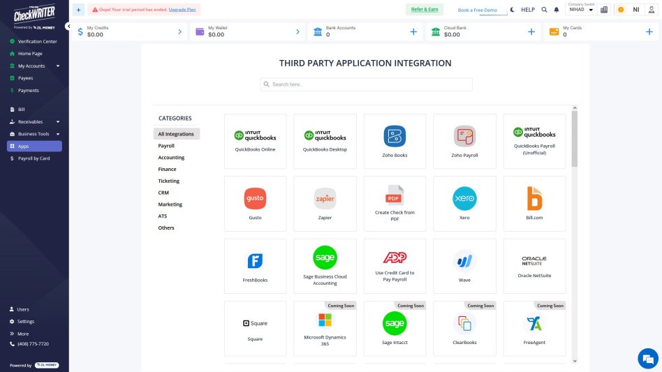Open QuickBooks Payroll (Unofficial) integration

point(534,141)
